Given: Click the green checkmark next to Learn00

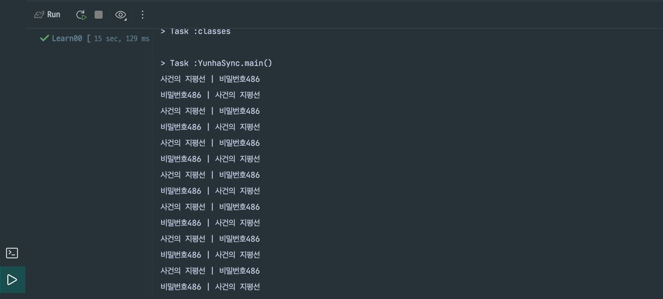Looking at the screenshot, I should coord(45,38).
